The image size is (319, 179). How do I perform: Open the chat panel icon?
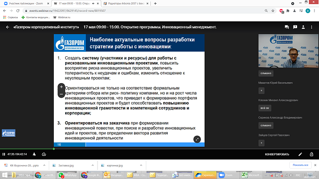coord(287,27)
